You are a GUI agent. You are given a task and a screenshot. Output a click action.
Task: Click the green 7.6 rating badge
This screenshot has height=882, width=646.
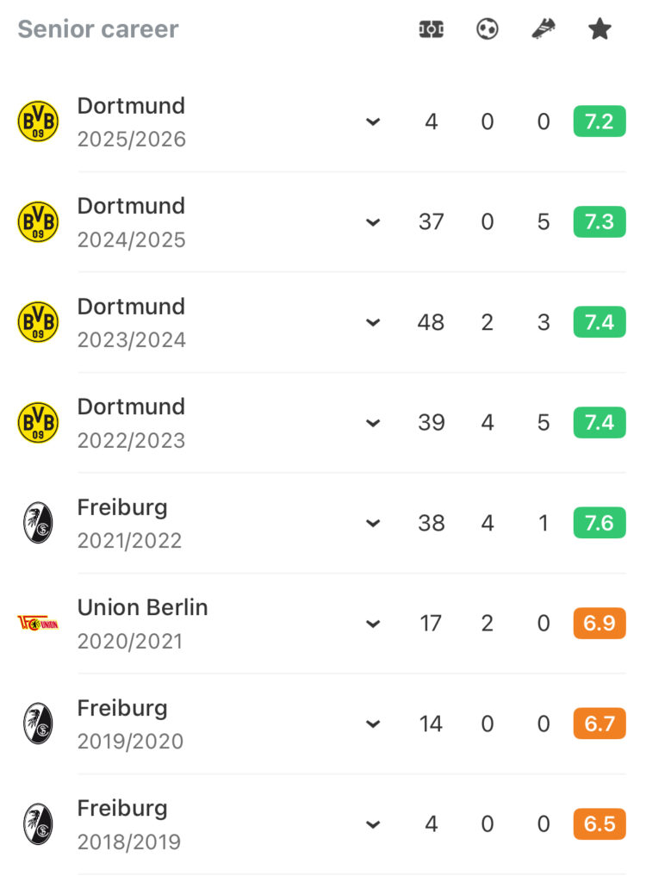(x=599, y=523)
